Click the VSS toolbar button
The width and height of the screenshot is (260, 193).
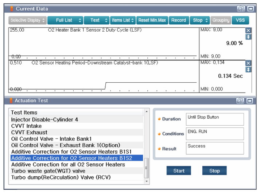240,20
